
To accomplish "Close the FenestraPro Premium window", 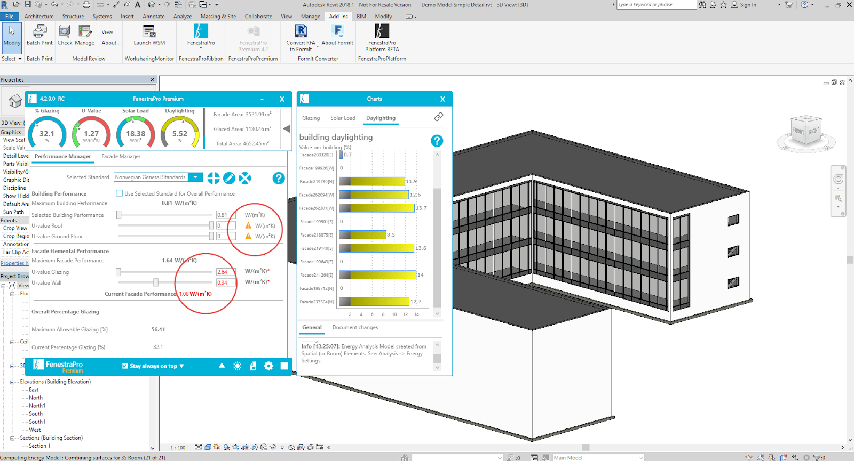I will click(282, 99).
